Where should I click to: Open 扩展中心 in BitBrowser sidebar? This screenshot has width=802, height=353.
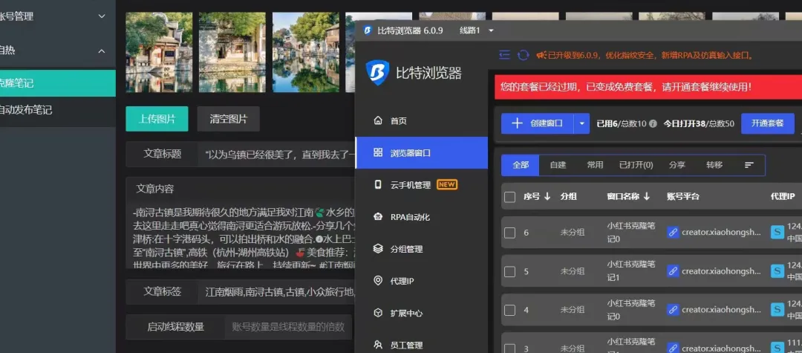(422, 313)
